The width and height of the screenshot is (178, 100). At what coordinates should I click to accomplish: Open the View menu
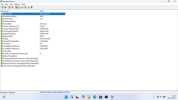(11, 4)
